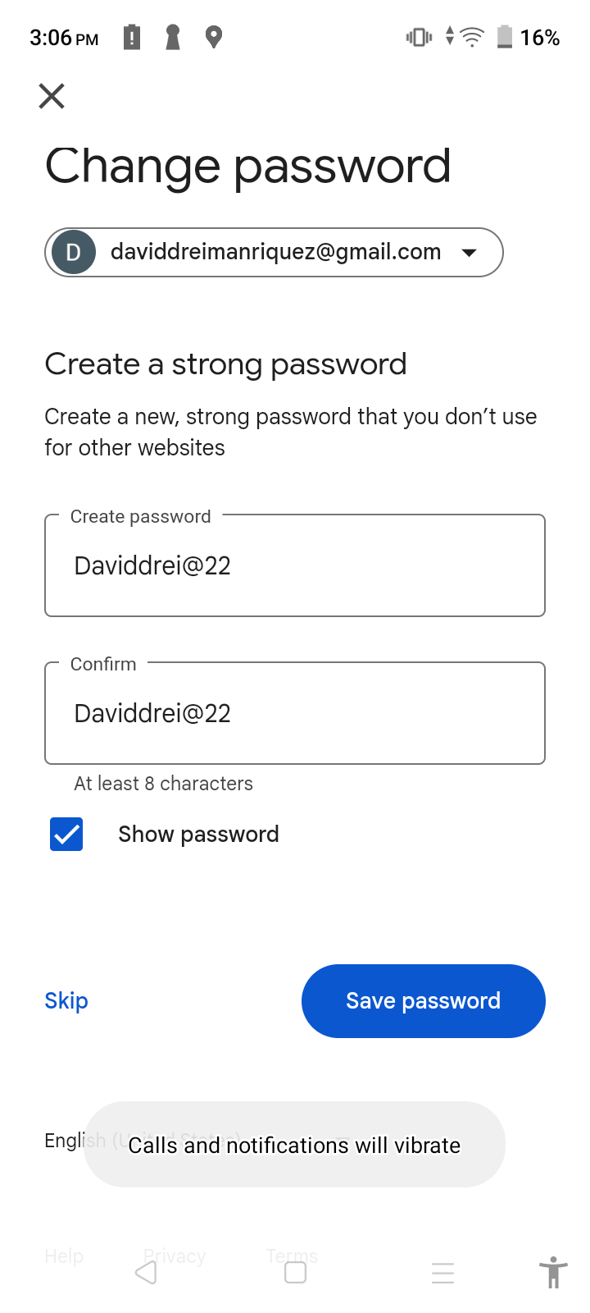Tap the Show password label
The height and width of the screenshot is (1313, 590).
tap(198, 835)
